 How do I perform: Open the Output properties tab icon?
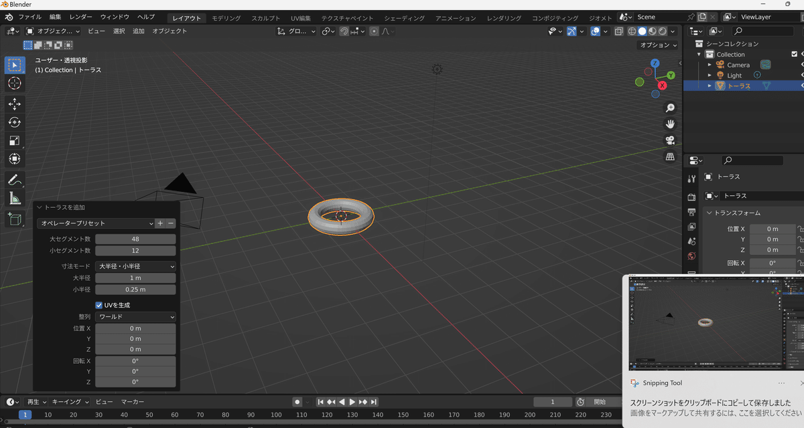pos(692,212)
